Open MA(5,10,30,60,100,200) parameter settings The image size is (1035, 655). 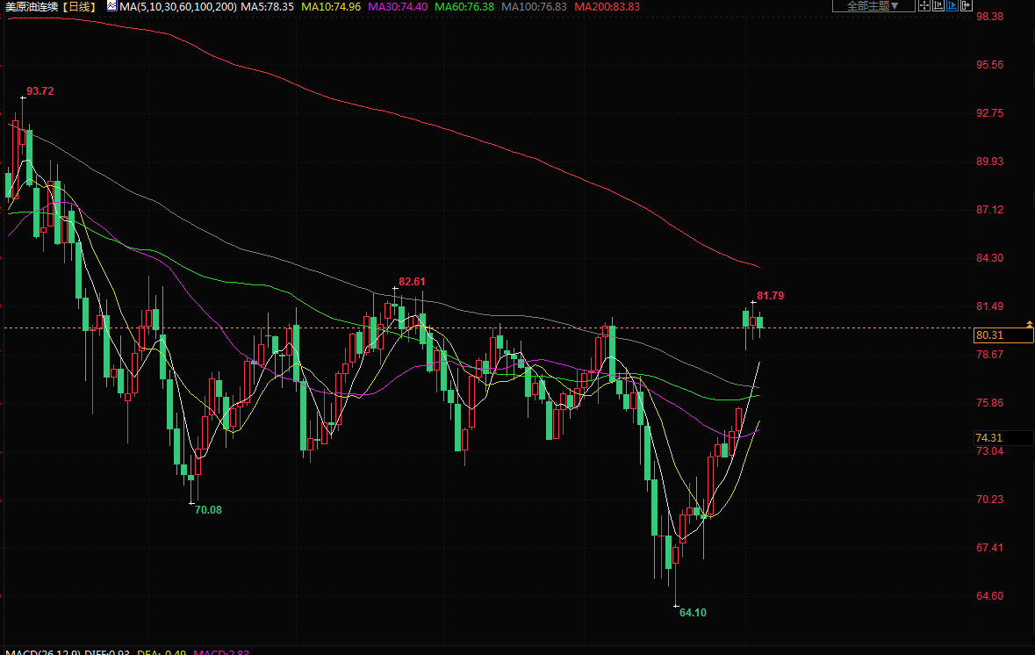(x=178, y=6)
